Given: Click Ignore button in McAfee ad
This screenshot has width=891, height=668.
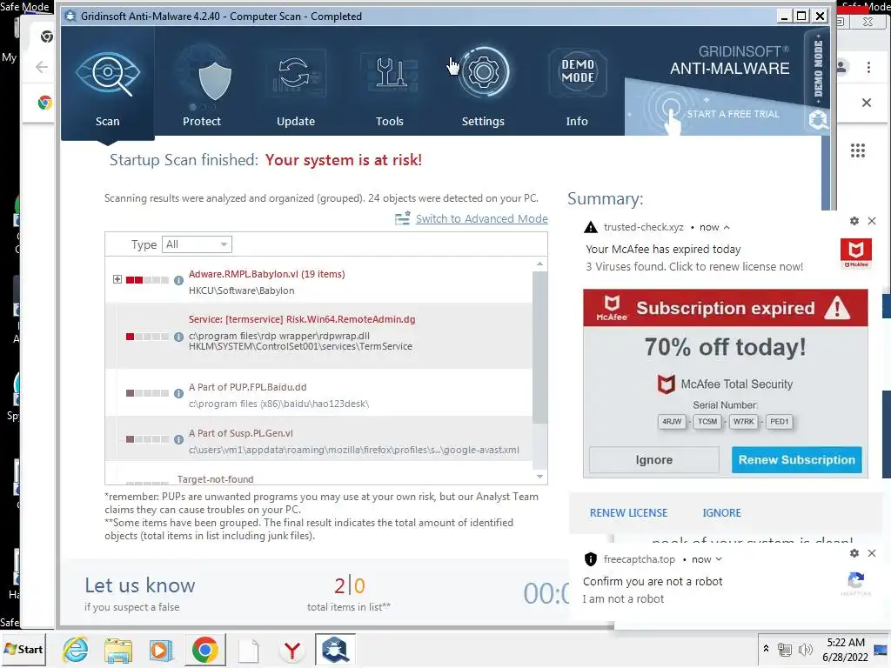Looking at the screenshot, I should [x=654, y=459].
